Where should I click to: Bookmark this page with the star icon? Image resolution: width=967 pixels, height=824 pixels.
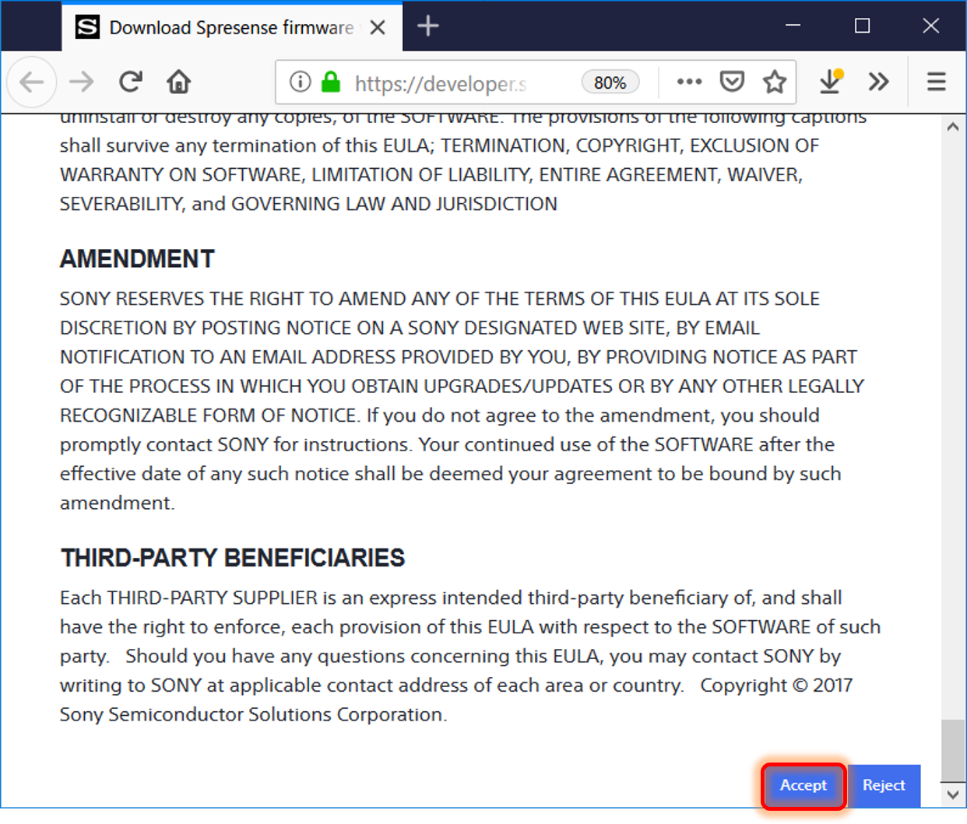tap(775, 82)
